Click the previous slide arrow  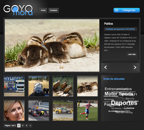[106, 67]
